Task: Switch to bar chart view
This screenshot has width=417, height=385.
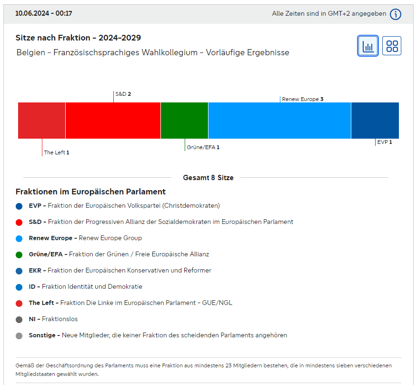Action: tap(368, 46)
